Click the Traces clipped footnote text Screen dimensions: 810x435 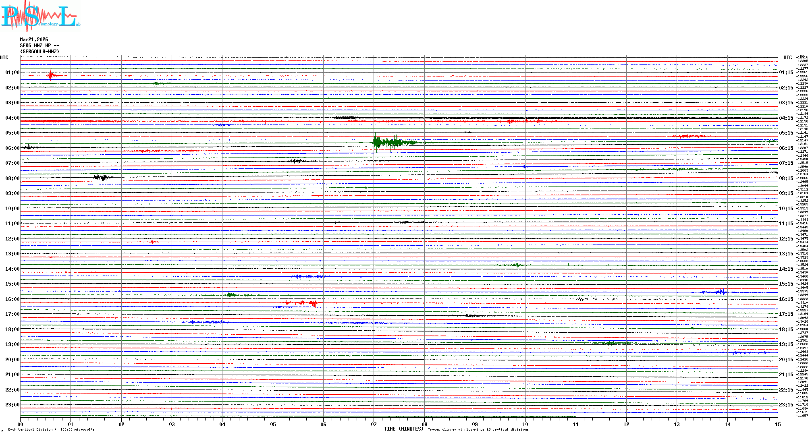coord(478,429)
